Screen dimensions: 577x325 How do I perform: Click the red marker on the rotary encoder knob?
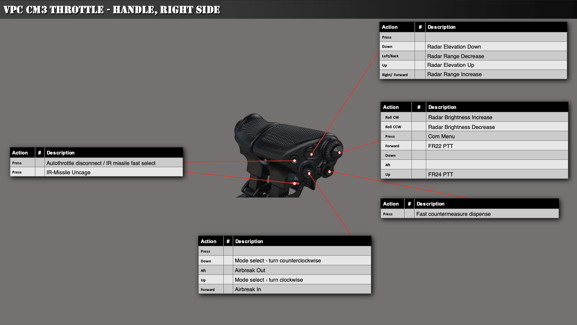click(339, 152)
